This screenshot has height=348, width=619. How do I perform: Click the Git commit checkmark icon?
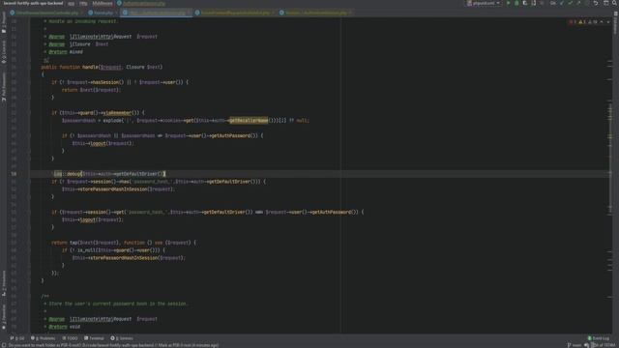[571, 3]
